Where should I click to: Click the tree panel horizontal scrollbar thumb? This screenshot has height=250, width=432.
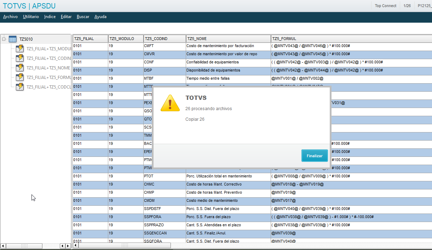coord(24,246)
